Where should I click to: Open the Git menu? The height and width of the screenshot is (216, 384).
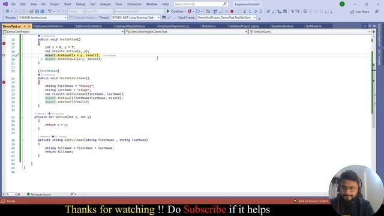(43, 4)
